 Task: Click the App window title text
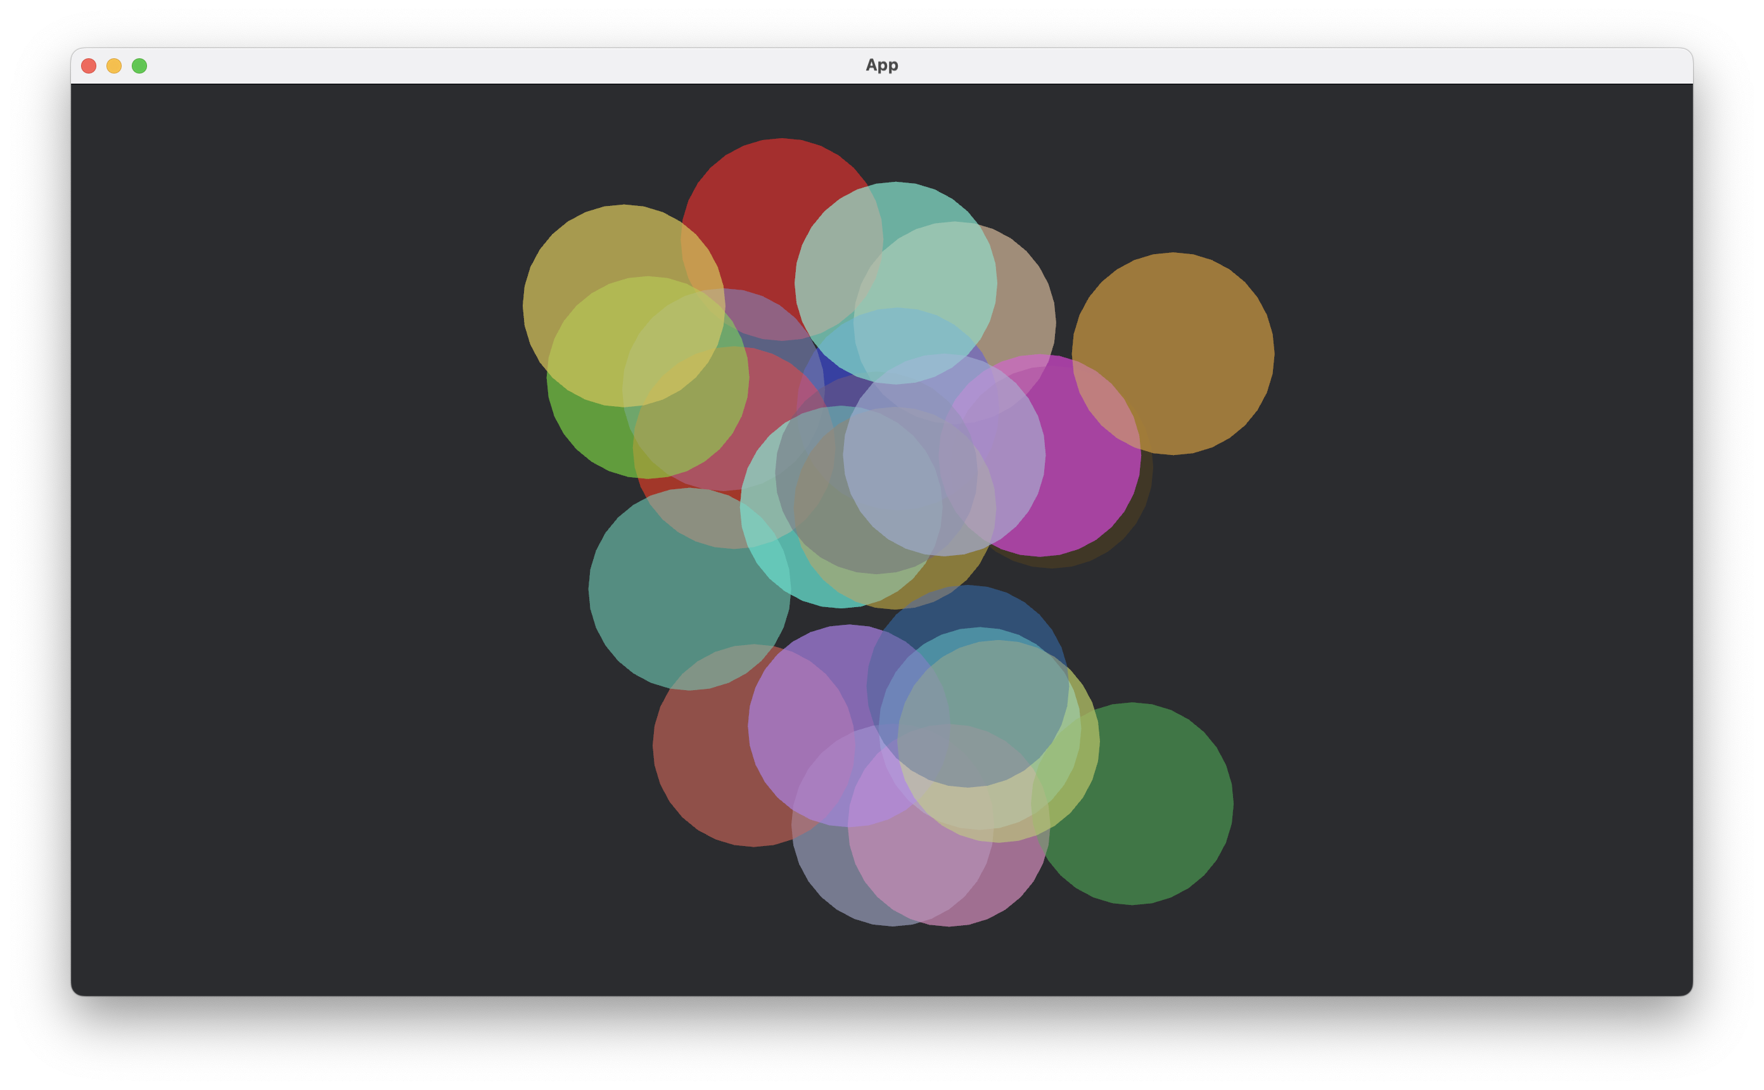[x=881, y=65]
